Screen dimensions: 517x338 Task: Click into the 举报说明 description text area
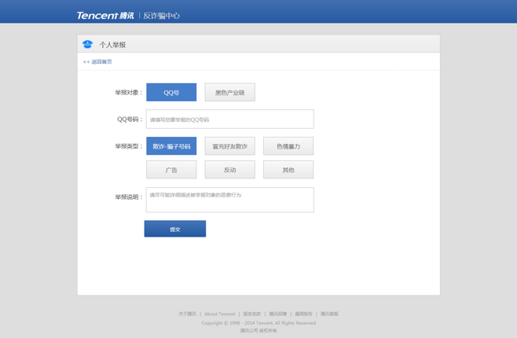click(229, 200)
